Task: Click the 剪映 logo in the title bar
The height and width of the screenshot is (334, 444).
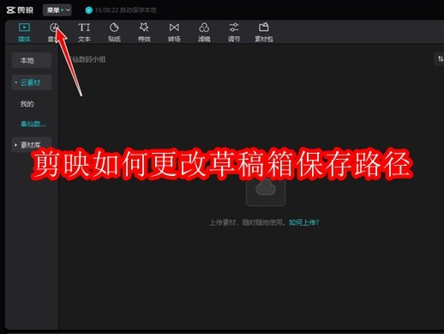Action: point(20,10)
